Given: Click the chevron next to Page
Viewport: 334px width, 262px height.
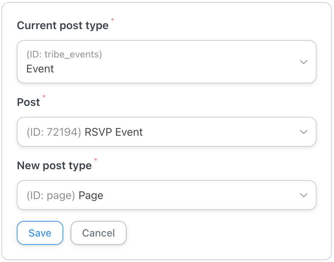Looking at the screenshot, I should [303, 195].
